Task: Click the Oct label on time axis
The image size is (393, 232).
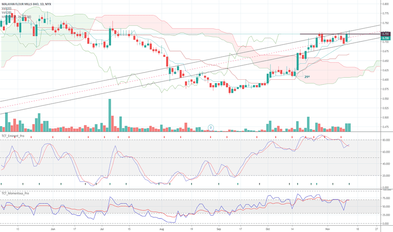Action: coord(268,229)
